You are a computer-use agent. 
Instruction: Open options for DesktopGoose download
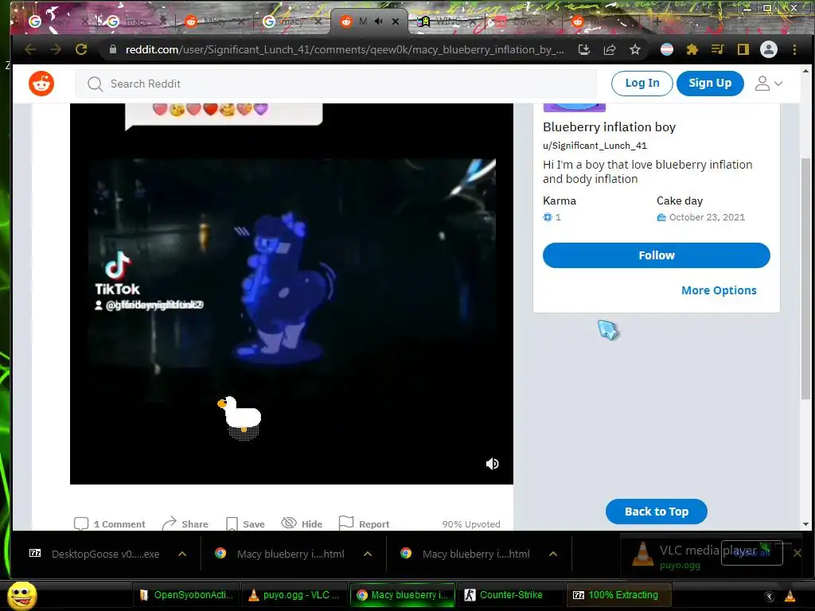coord(182,554)
